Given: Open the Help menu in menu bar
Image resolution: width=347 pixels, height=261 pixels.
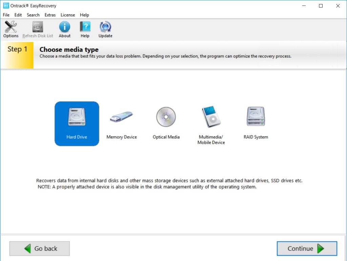Looking at the screenshot, I should pos(84,15).
